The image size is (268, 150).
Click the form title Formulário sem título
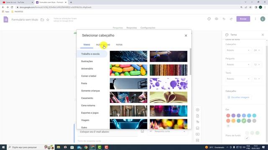[25, 20]
